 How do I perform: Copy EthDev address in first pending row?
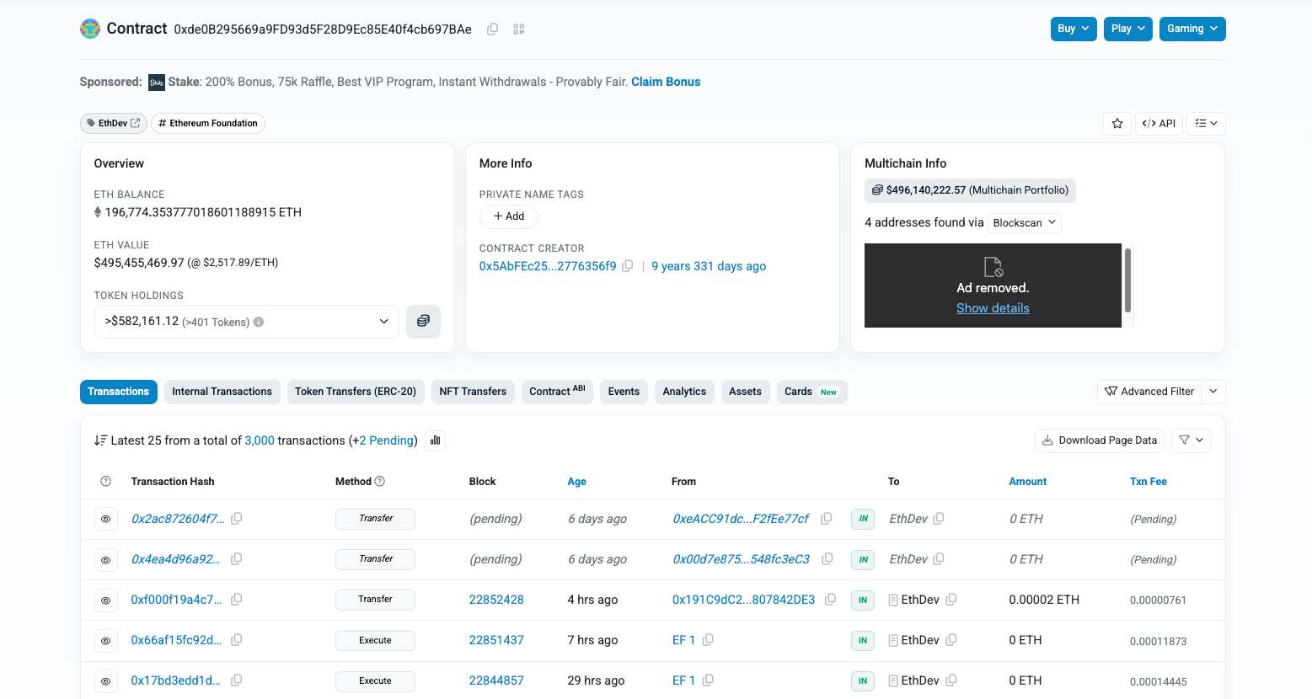tap(939, 519)
